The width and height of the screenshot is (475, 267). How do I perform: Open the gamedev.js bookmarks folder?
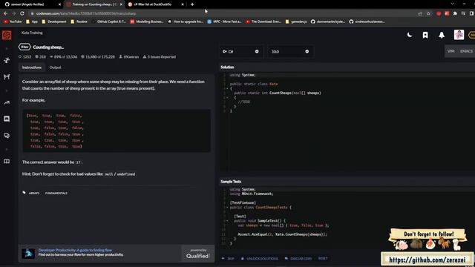pos(296,22)
